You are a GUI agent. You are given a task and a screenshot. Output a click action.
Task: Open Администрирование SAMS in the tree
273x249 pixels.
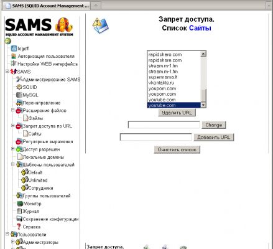pyautogui.click(x=52, y=80)
